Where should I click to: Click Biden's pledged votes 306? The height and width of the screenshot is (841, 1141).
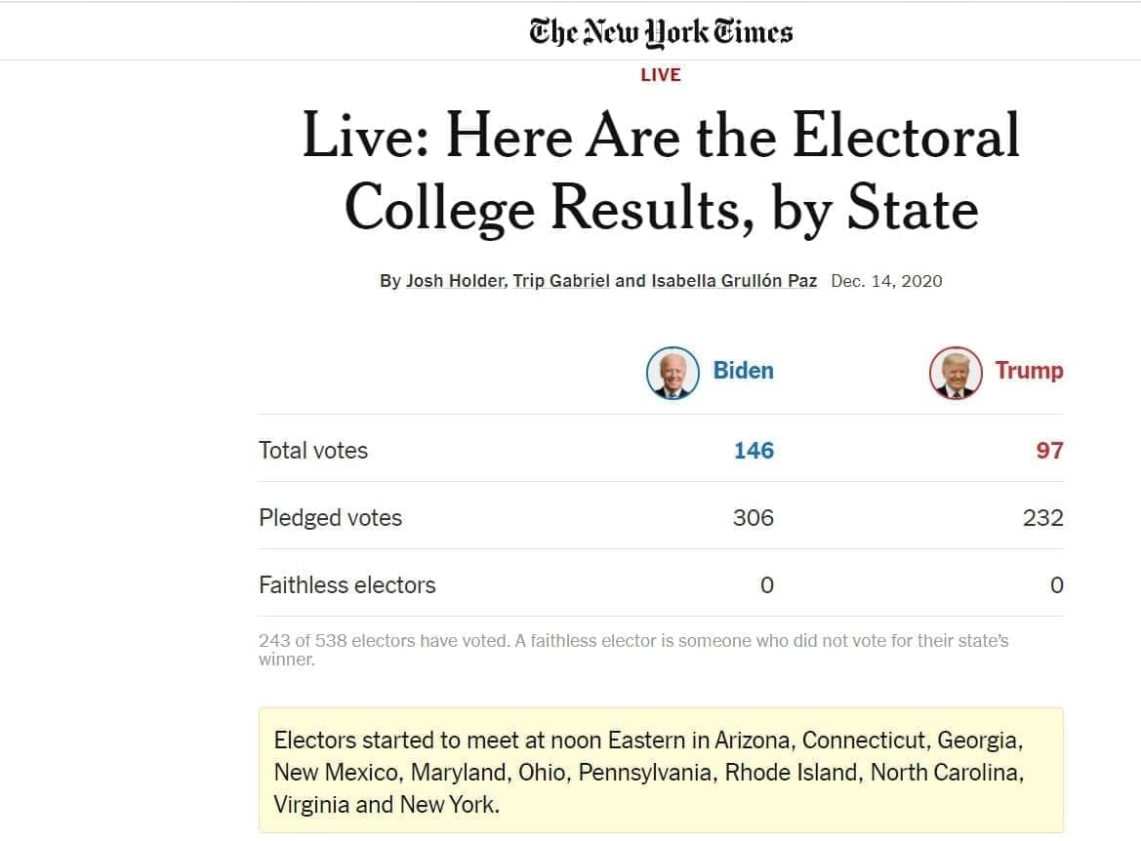tap(754, 517)
